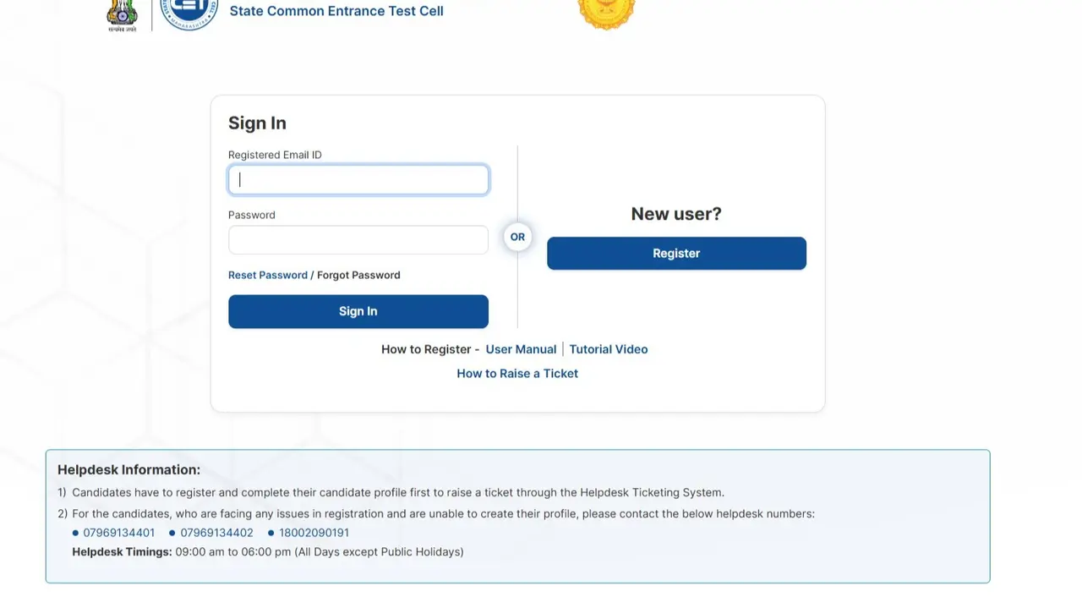Click helpdesk number 07969134401
The height and width of the screenshot is (608, 1082).
point(119,533)
